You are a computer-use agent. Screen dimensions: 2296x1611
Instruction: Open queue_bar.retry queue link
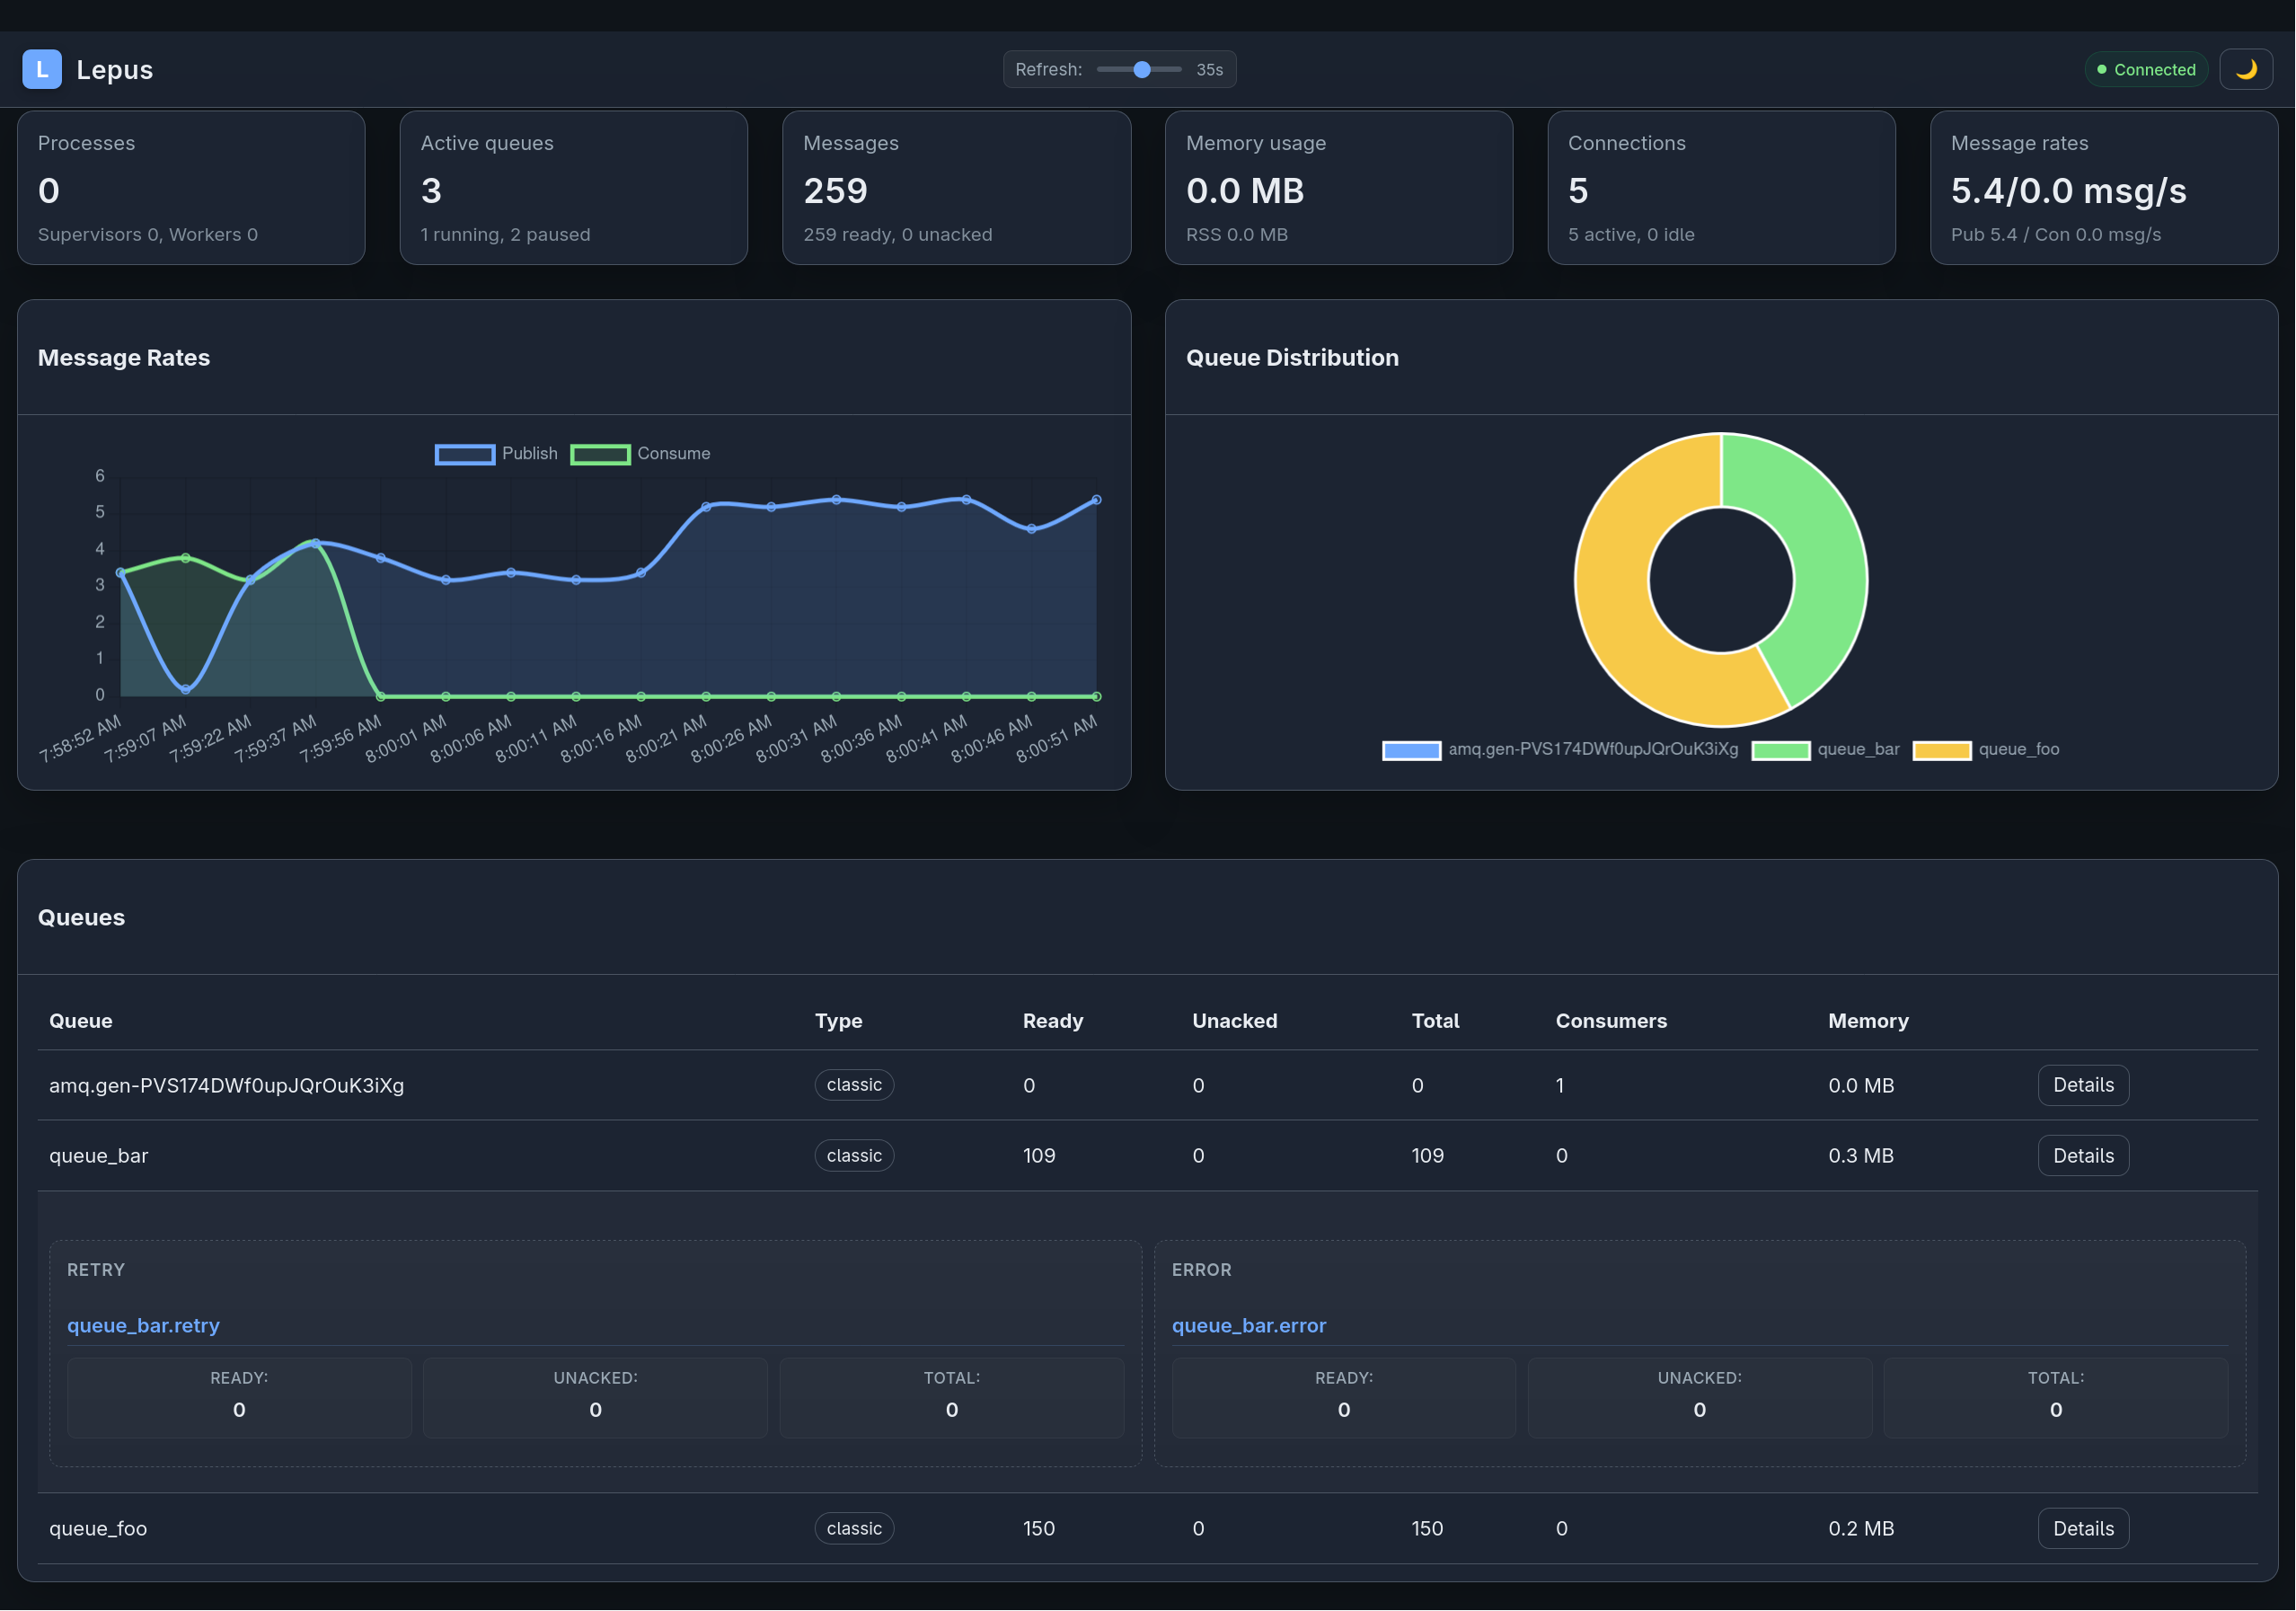point(143,1325)
